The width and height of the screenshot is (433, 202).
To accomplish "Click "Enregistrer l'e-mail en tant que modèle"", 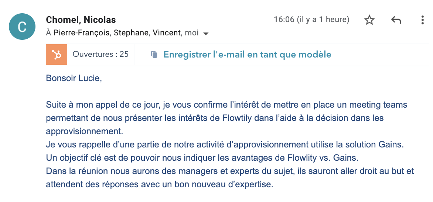I will click(x=247, y=55).
